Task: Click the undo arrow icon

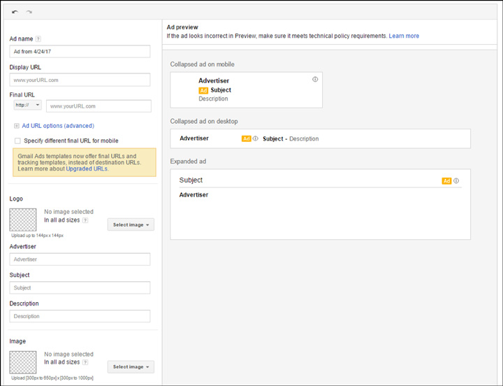Action: (x=15, y=12)
